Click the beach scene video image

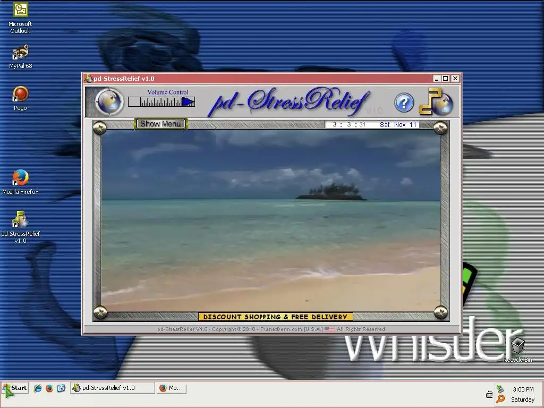click(x=270, y=221)
